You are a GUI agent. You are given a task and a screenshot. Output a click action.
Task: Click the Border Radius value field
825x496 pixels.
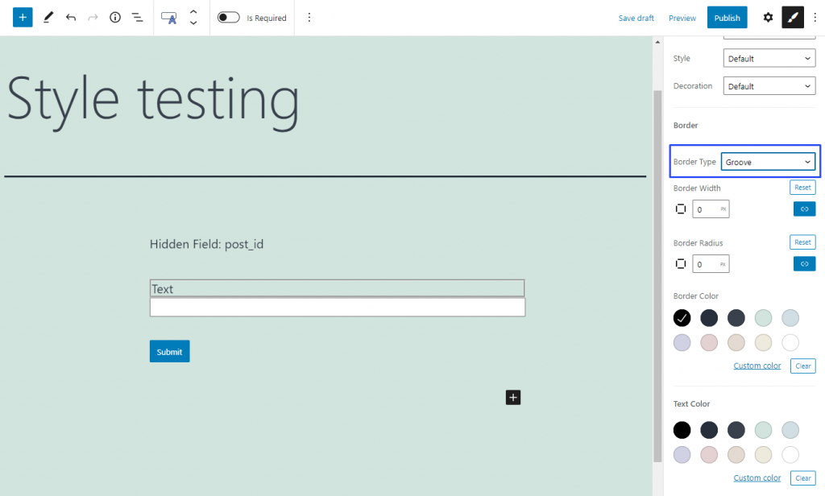click(711, 263)
